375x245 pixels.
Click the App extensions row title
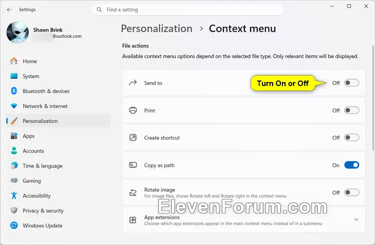(162, 217)
